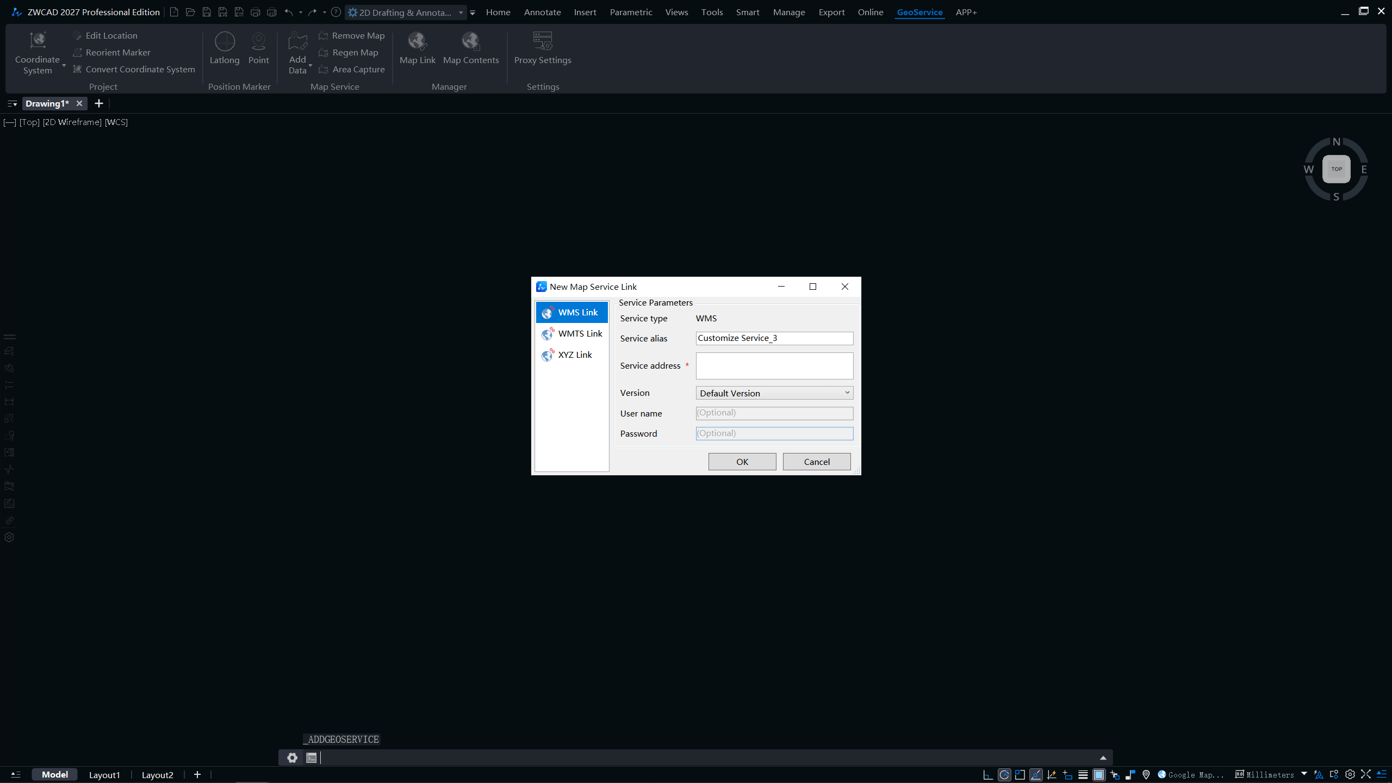Click the Remove Map icon
This screenshot has height=783, width=1392.
tap(324, 35)
